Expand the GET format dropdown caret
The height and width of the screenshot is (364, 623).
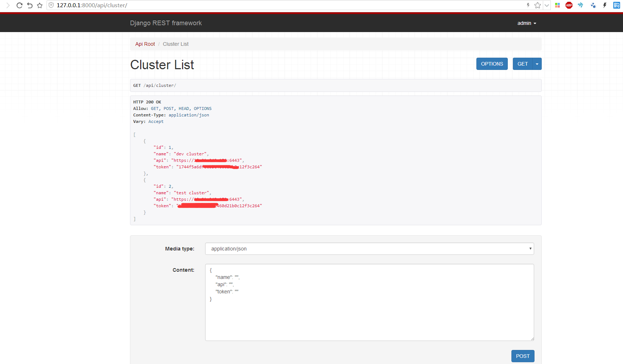coord(537,64)
